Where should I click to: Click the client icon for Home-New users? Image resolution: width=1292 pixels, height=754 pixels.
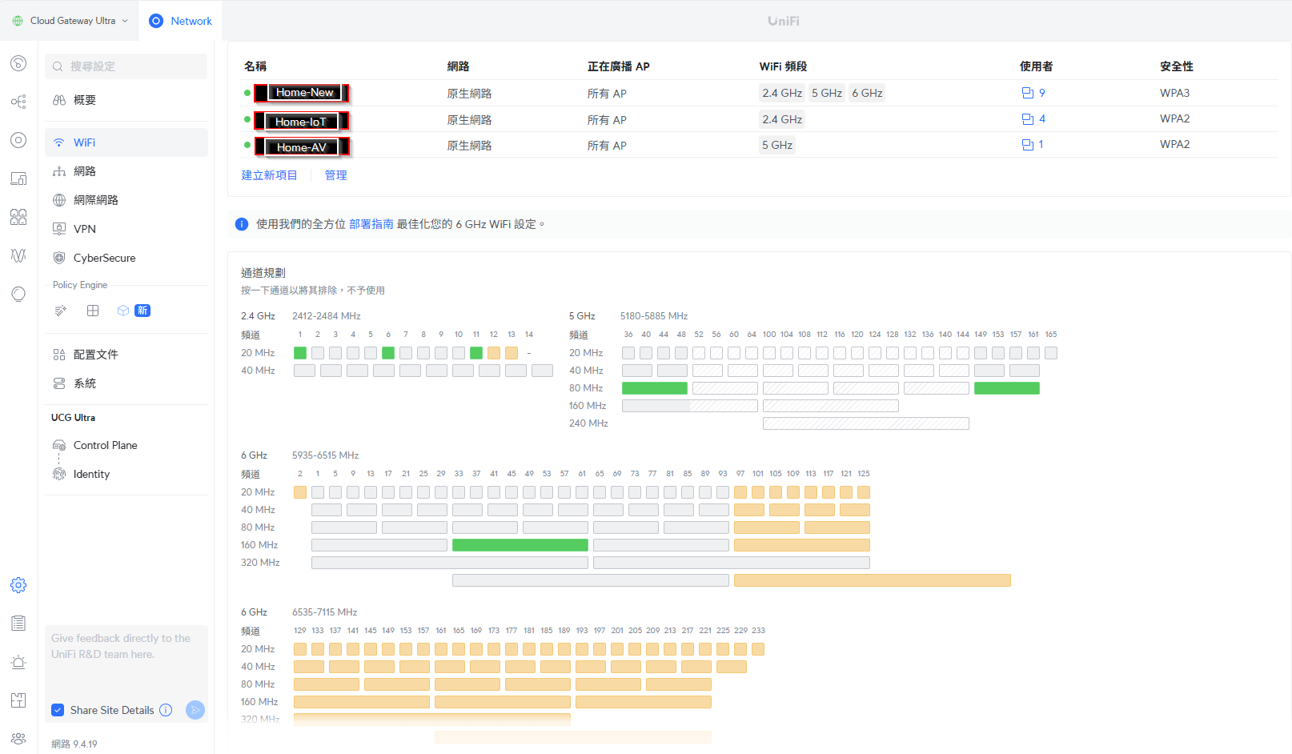point(1028,93)
